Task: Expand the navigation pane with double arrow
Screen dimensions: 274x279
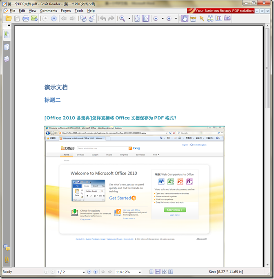Action: 9,25
